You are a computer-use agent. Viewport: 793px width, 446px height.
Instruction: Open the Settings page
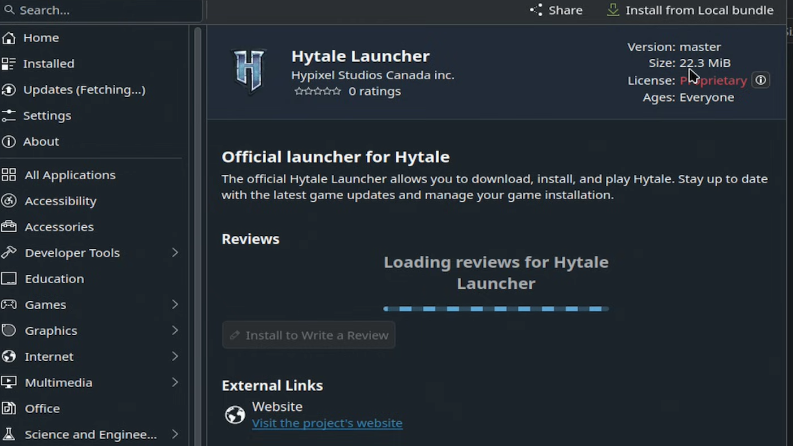[47, 116]
